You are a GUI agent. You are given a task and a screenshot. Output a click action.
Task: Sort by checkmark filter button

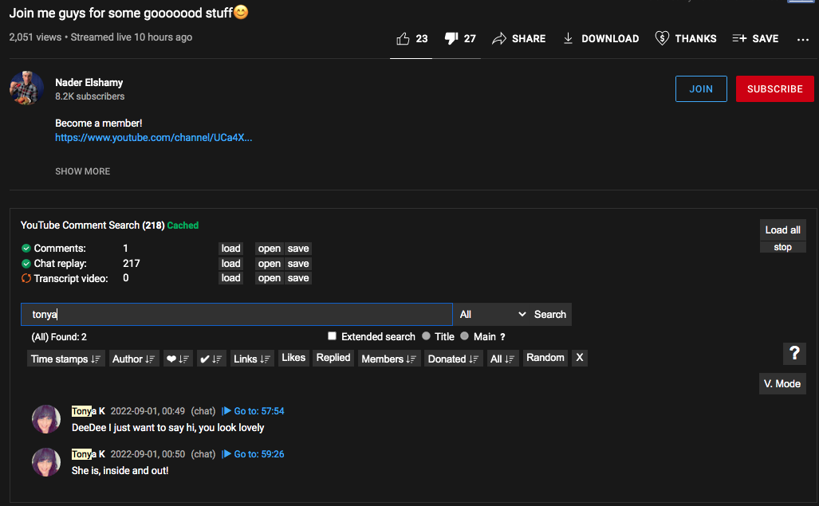[x=211, y=359]
